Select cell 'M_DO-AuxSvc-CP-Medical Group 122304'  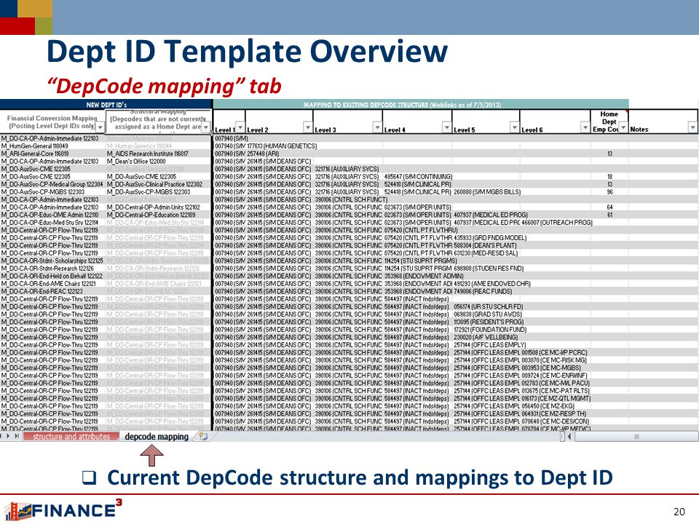click(x=52, y=184)
